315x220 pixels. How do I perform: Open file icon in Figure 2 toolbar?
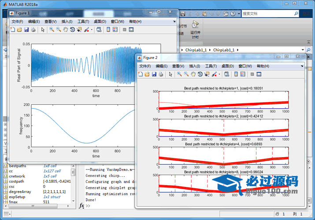(147, 74)
